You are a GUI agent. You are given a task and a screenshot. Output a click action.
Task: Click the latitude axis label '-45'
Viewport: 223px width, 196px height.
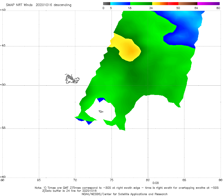coord(3,46)
